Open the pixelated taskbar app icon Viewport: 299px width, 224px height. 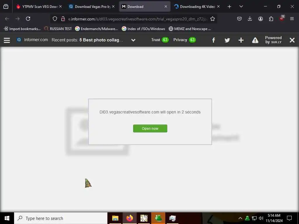click(x=144, y=218)
